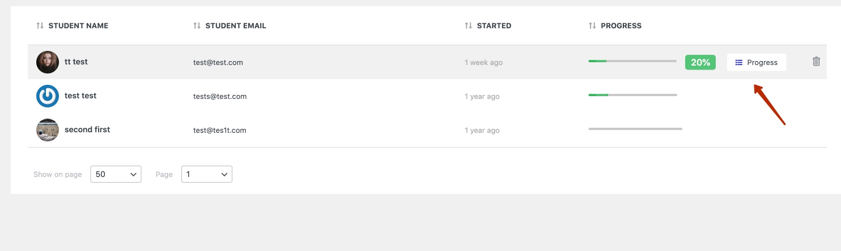This screenshot has width=841, height=251.
Task: Click sort arrows beside Student Name
Action: (x=40, y=26)
